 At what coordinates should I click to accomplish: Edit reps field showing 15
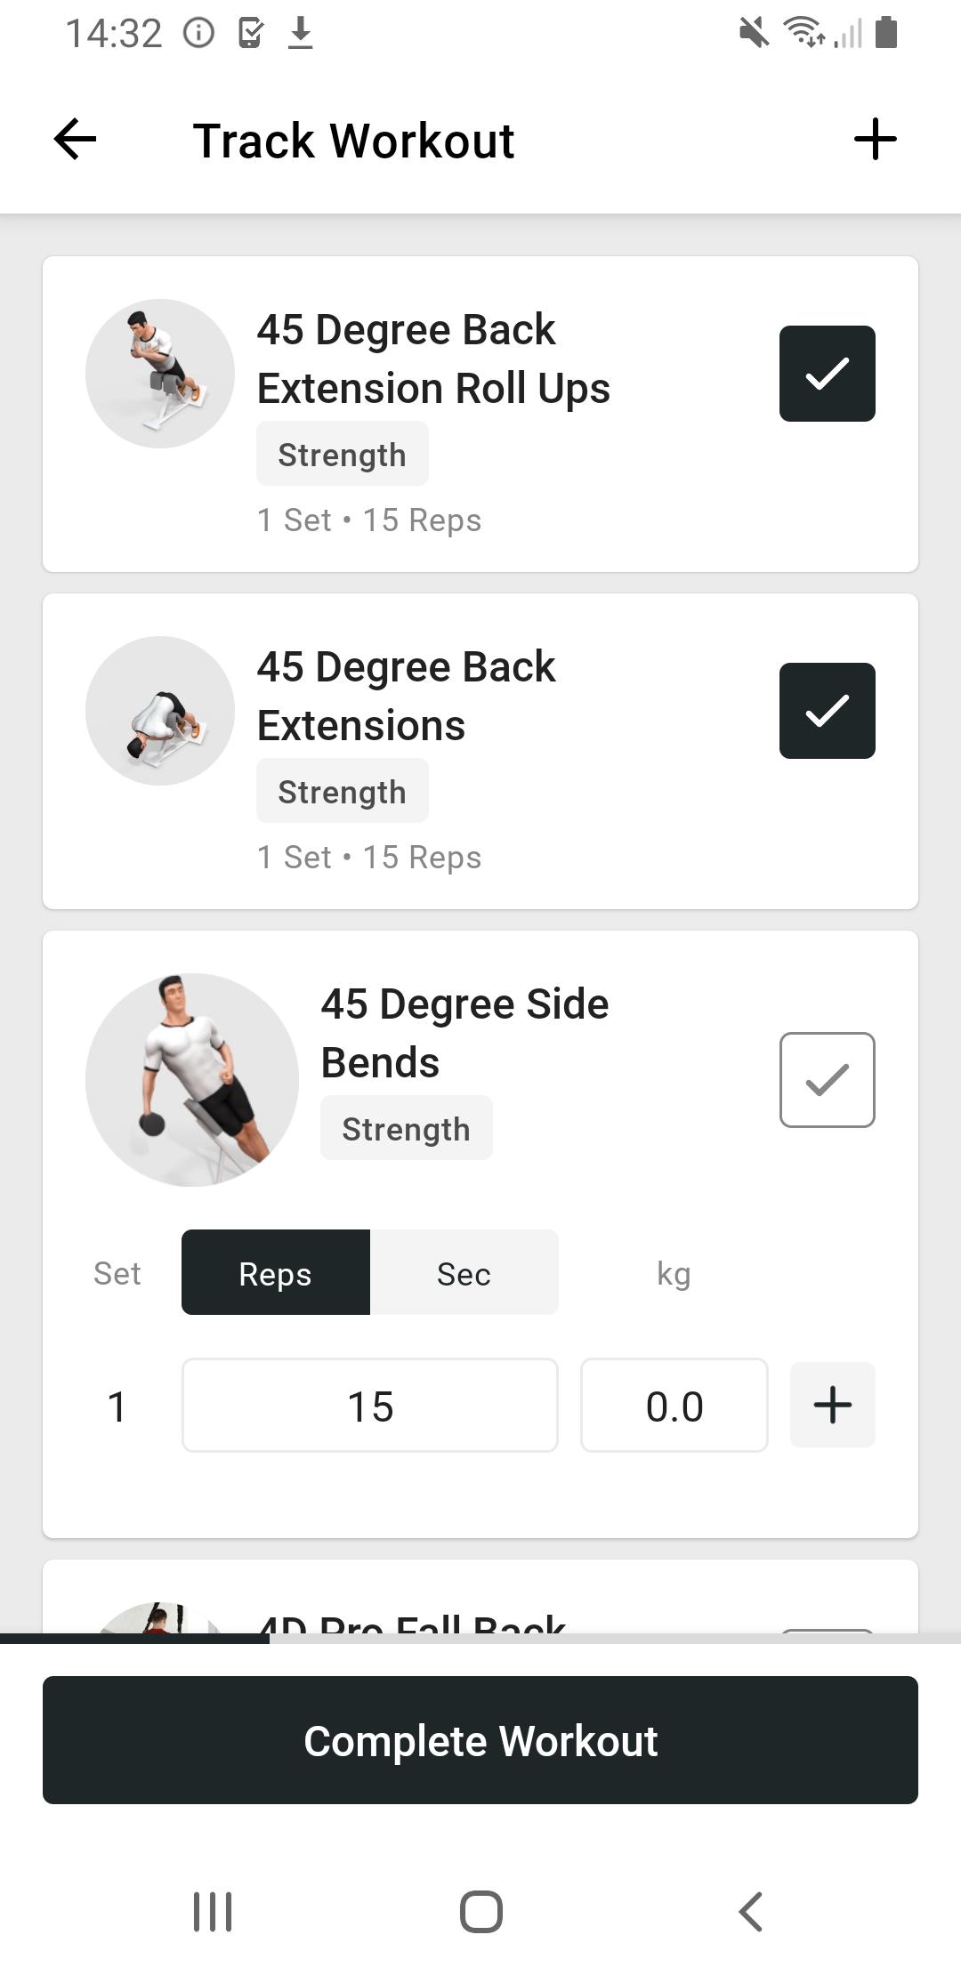(370, 1406)
